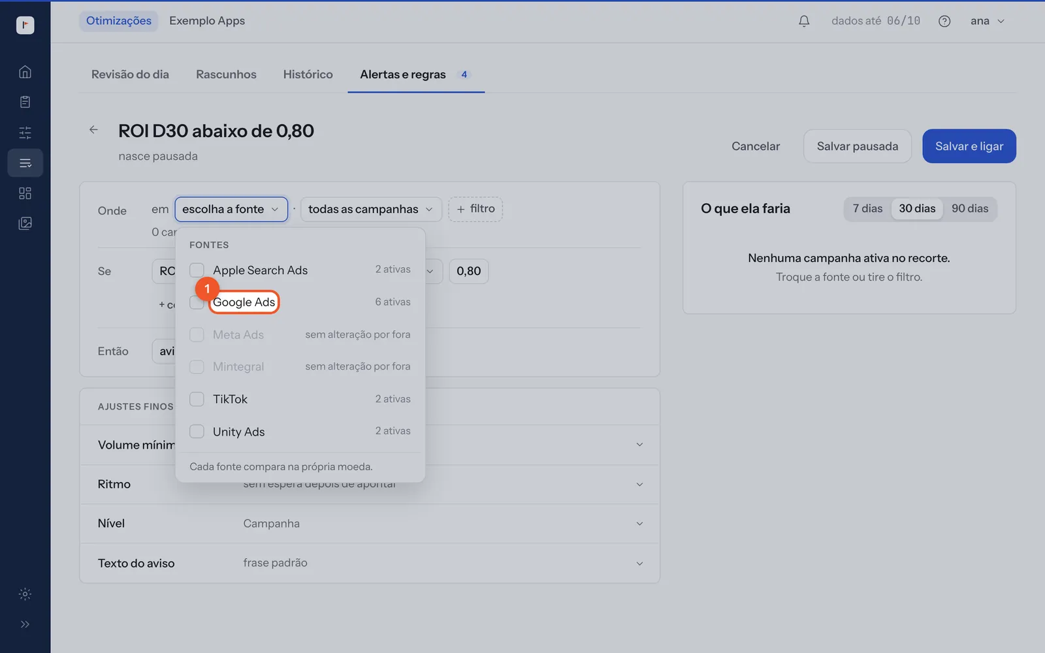Select the 90 dias range
The image size is (1045, 653).
[970, 208]
